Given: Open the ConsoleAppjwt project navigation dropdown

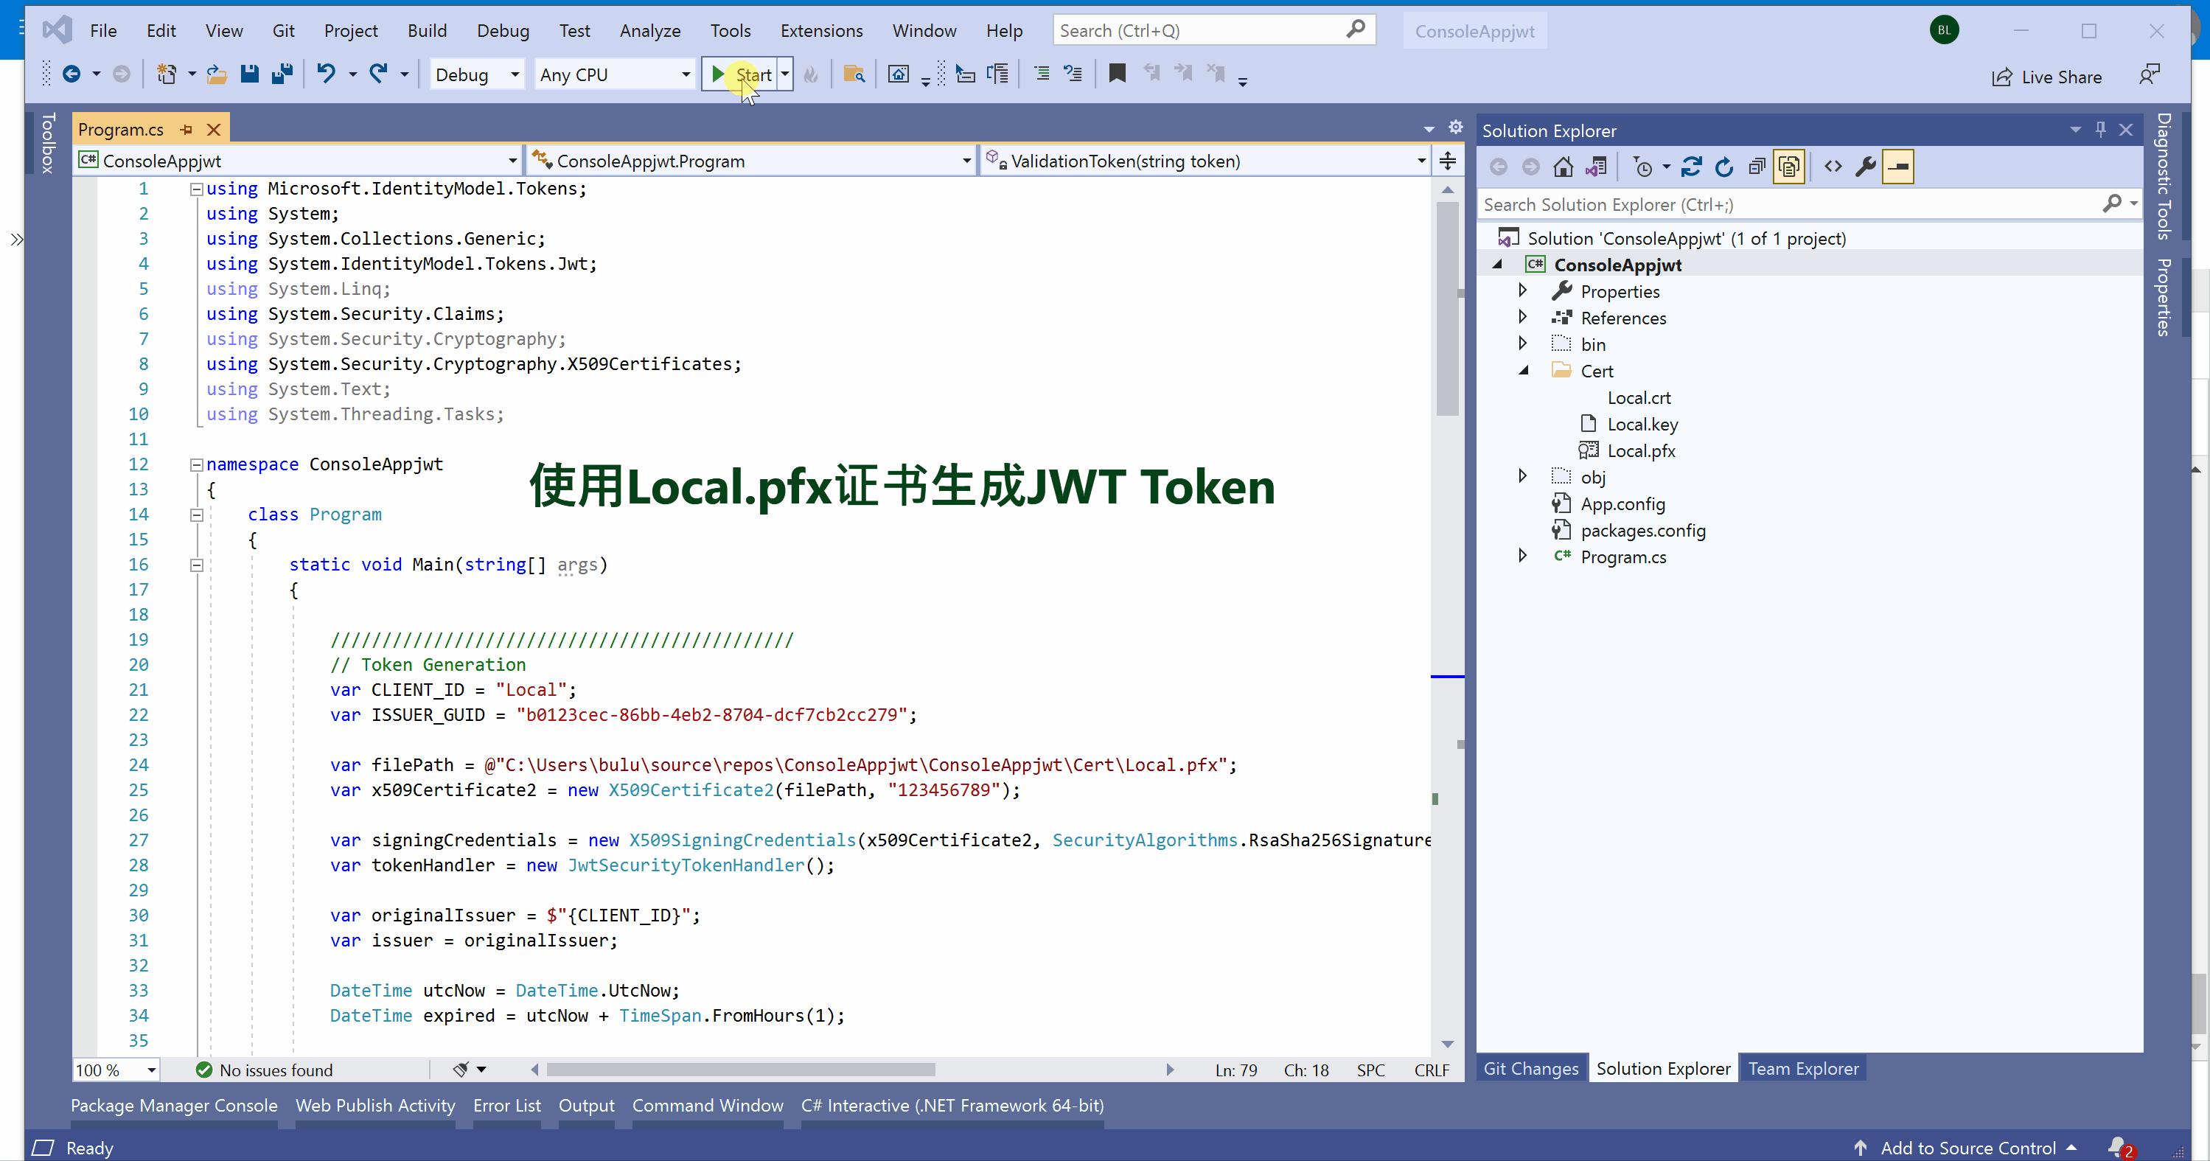Looking at the screenshot, I should click(x=297, y=161).
